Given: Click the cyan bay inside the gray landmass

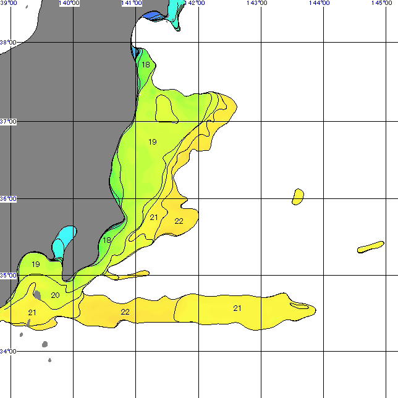Looking at the screenshot, I should click(x=64, y=241).
